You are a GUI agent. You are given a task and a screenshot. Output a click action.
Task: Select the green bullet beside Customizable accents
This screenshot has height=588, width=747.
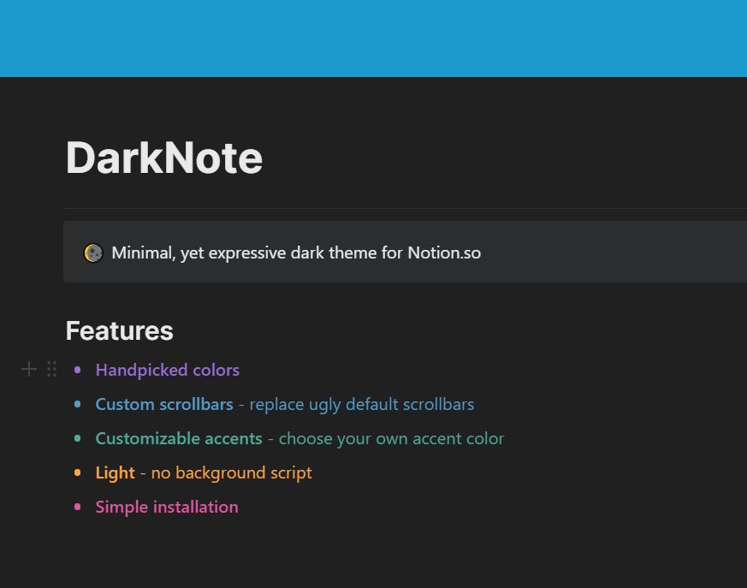click(x=78, y=438)
